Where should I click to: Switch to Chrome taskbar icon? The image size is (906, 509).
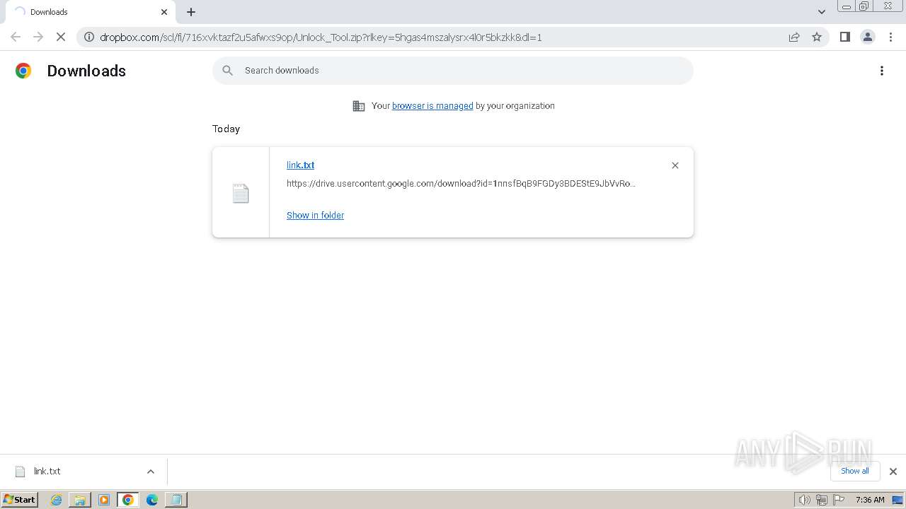click(128, 500)
